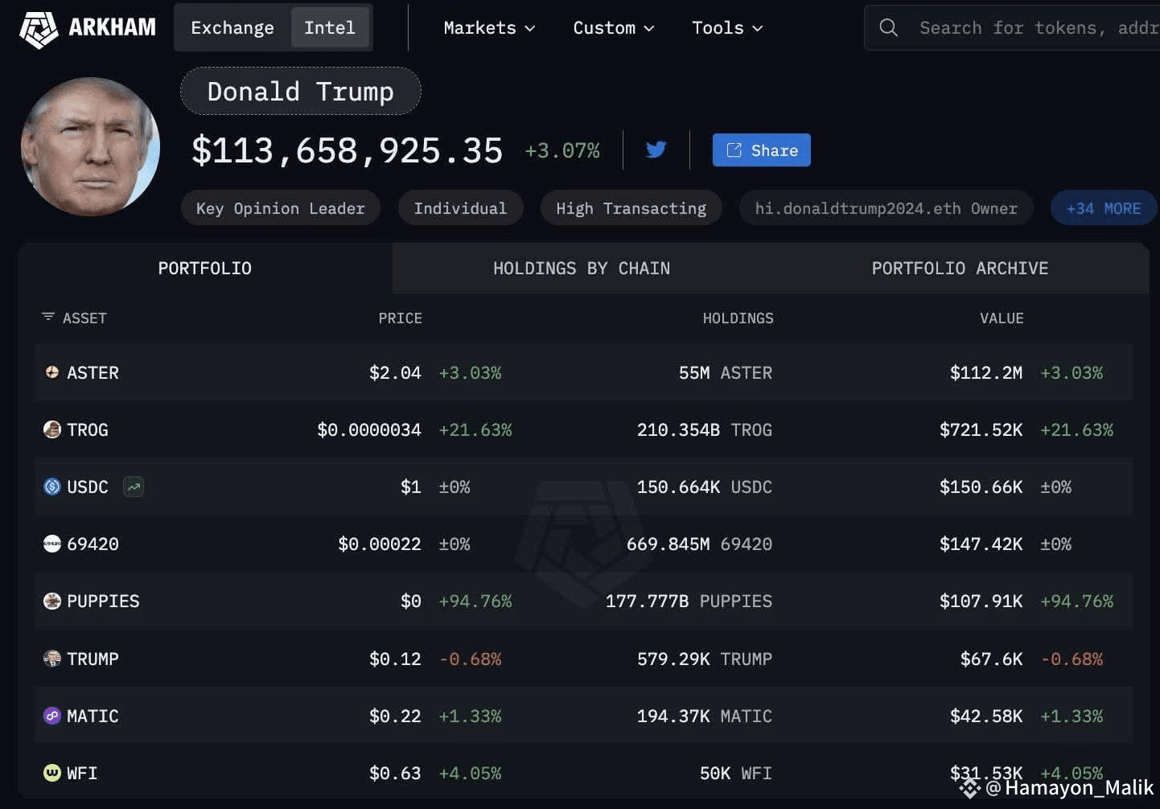
Task: Expand the Tools dropdown menu
Action: point(727,27)
